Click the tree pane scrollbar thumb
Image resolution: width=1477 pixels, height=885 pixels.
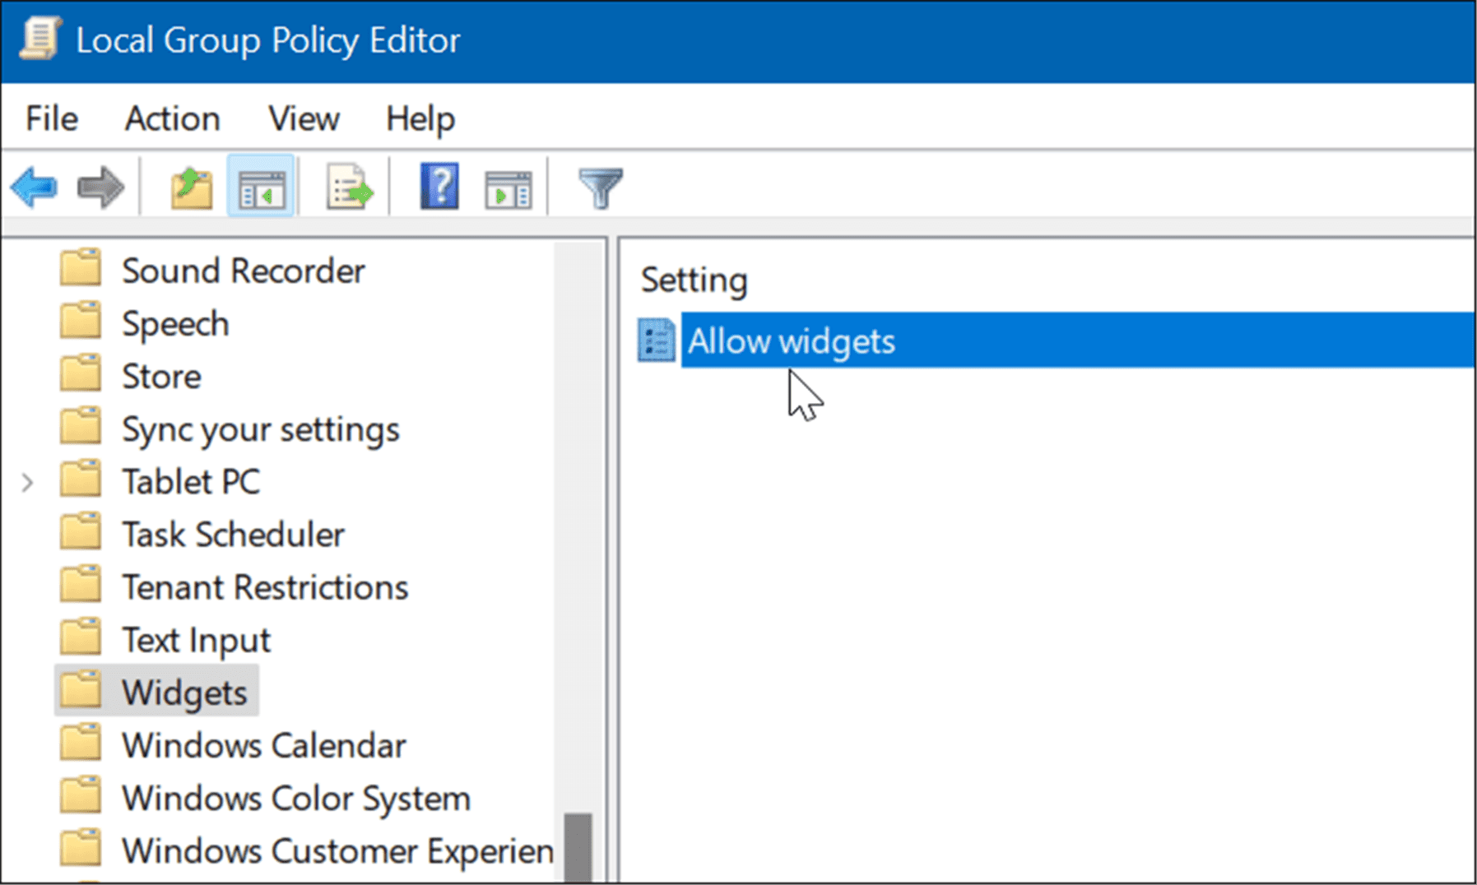click(578, 847)
